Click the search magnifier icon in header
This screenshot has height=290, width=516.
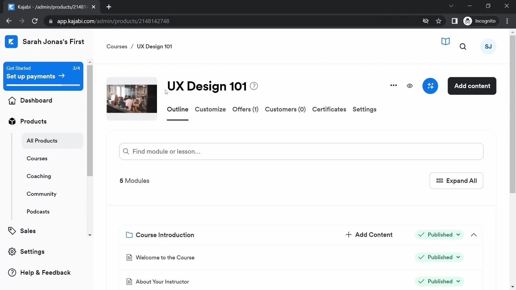point(463,47)
